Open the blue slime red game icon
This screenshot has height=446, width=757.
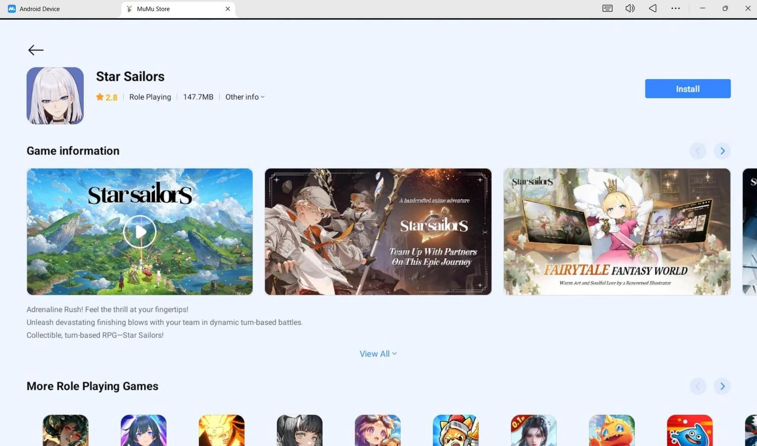(x=689, y=430)
